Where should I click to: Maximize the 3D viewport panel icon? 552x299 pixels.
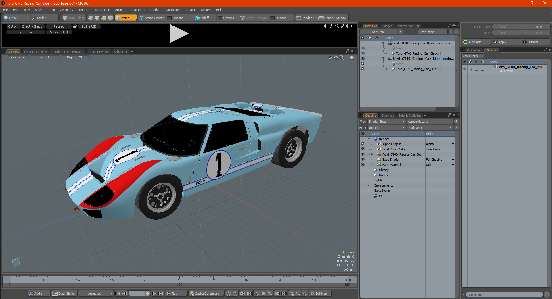point(347,51)
